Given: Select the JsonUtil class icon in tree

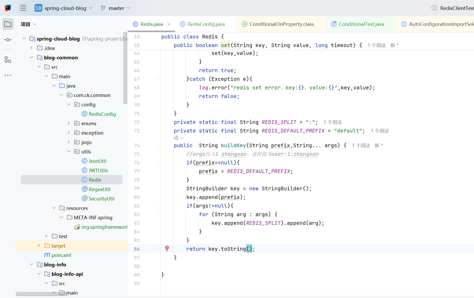Looking at the screenshot, I should (84, 161).
